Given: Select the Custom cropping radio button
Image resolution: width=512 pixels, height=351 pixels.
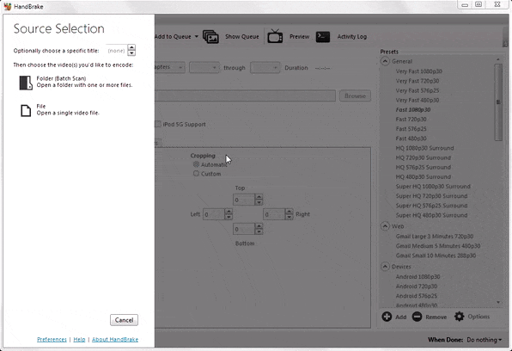Looking at the screenshot, I should 196,174.
